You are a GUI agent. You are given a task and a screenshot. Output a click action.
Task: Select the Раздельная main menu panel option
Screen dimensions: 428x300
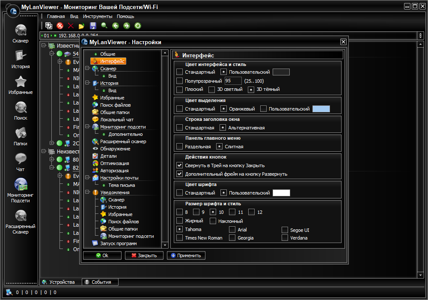pyautogui.click(x=179, y=147)
